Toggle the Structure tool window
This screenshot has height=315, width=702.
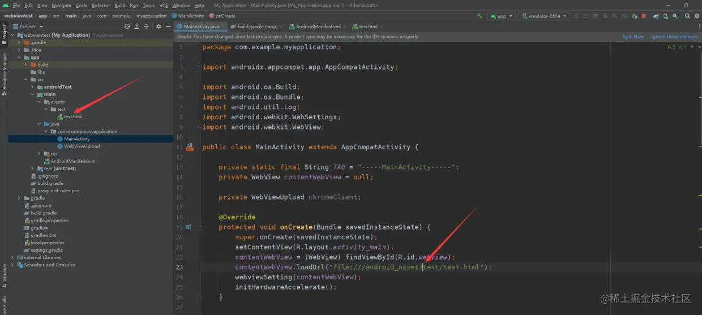tap(4, 274)
